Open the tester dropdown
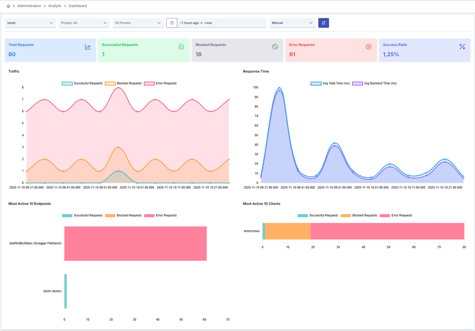Screen dimensions: 475x331 click(x=30, y=23)
